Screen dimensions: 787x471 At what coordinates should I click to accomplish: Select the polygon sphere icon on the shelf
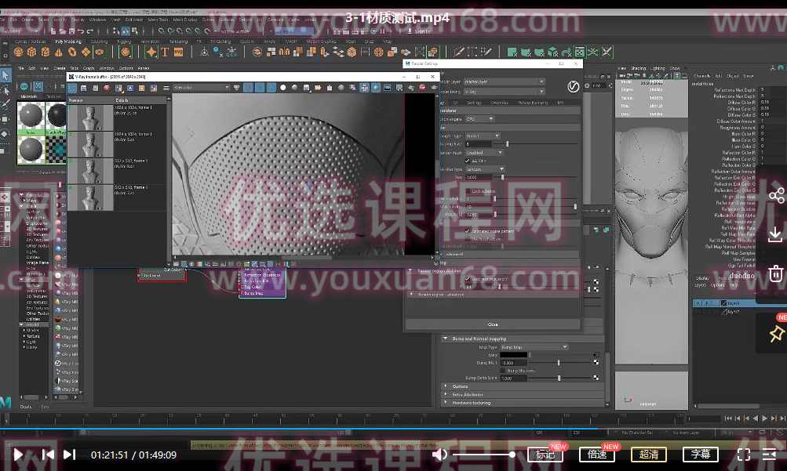[19, 52]
